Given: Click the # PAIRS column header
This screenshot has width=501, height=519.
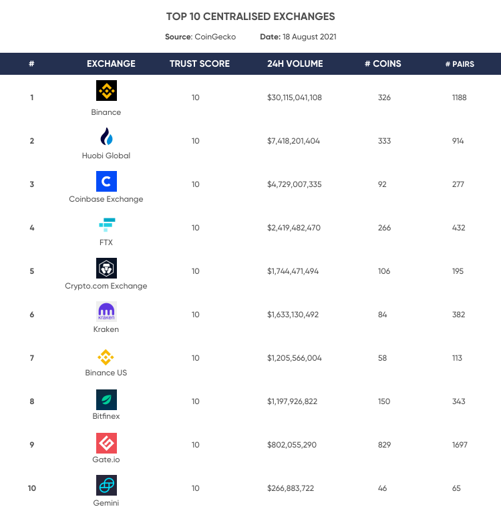Looking at the screenshot, I should [460, 64].
